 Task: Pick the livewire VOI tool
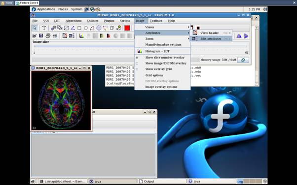[105, 28]
